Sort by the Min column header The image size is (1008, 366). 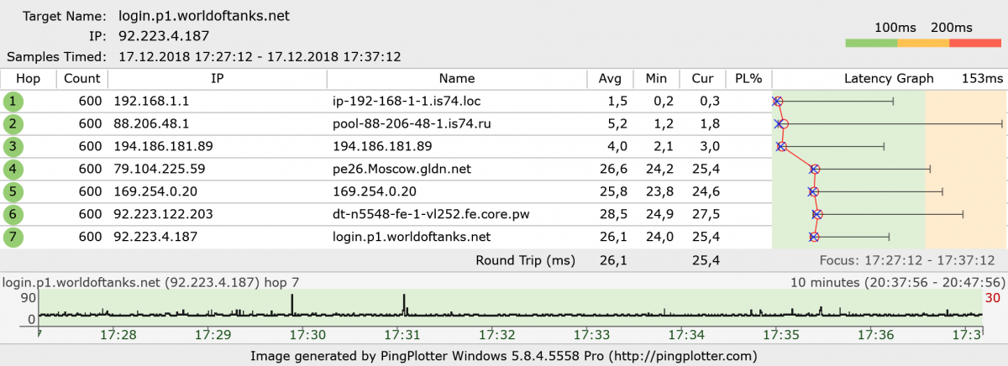(656, 79)
